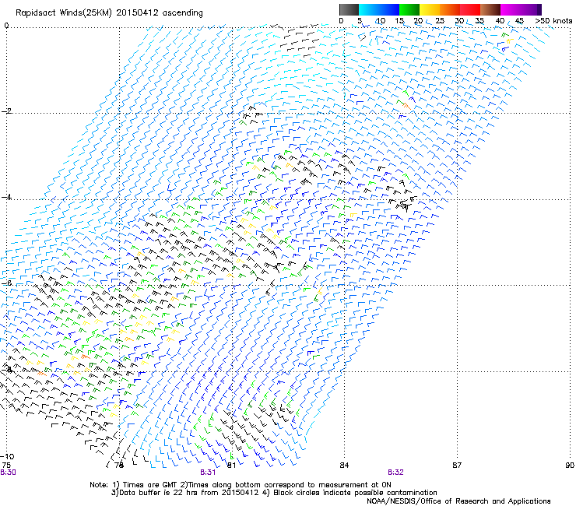Click the 'Times are GMT' note line
The height and width of the screenshot is (506, 576).
[x=241, y=485]
